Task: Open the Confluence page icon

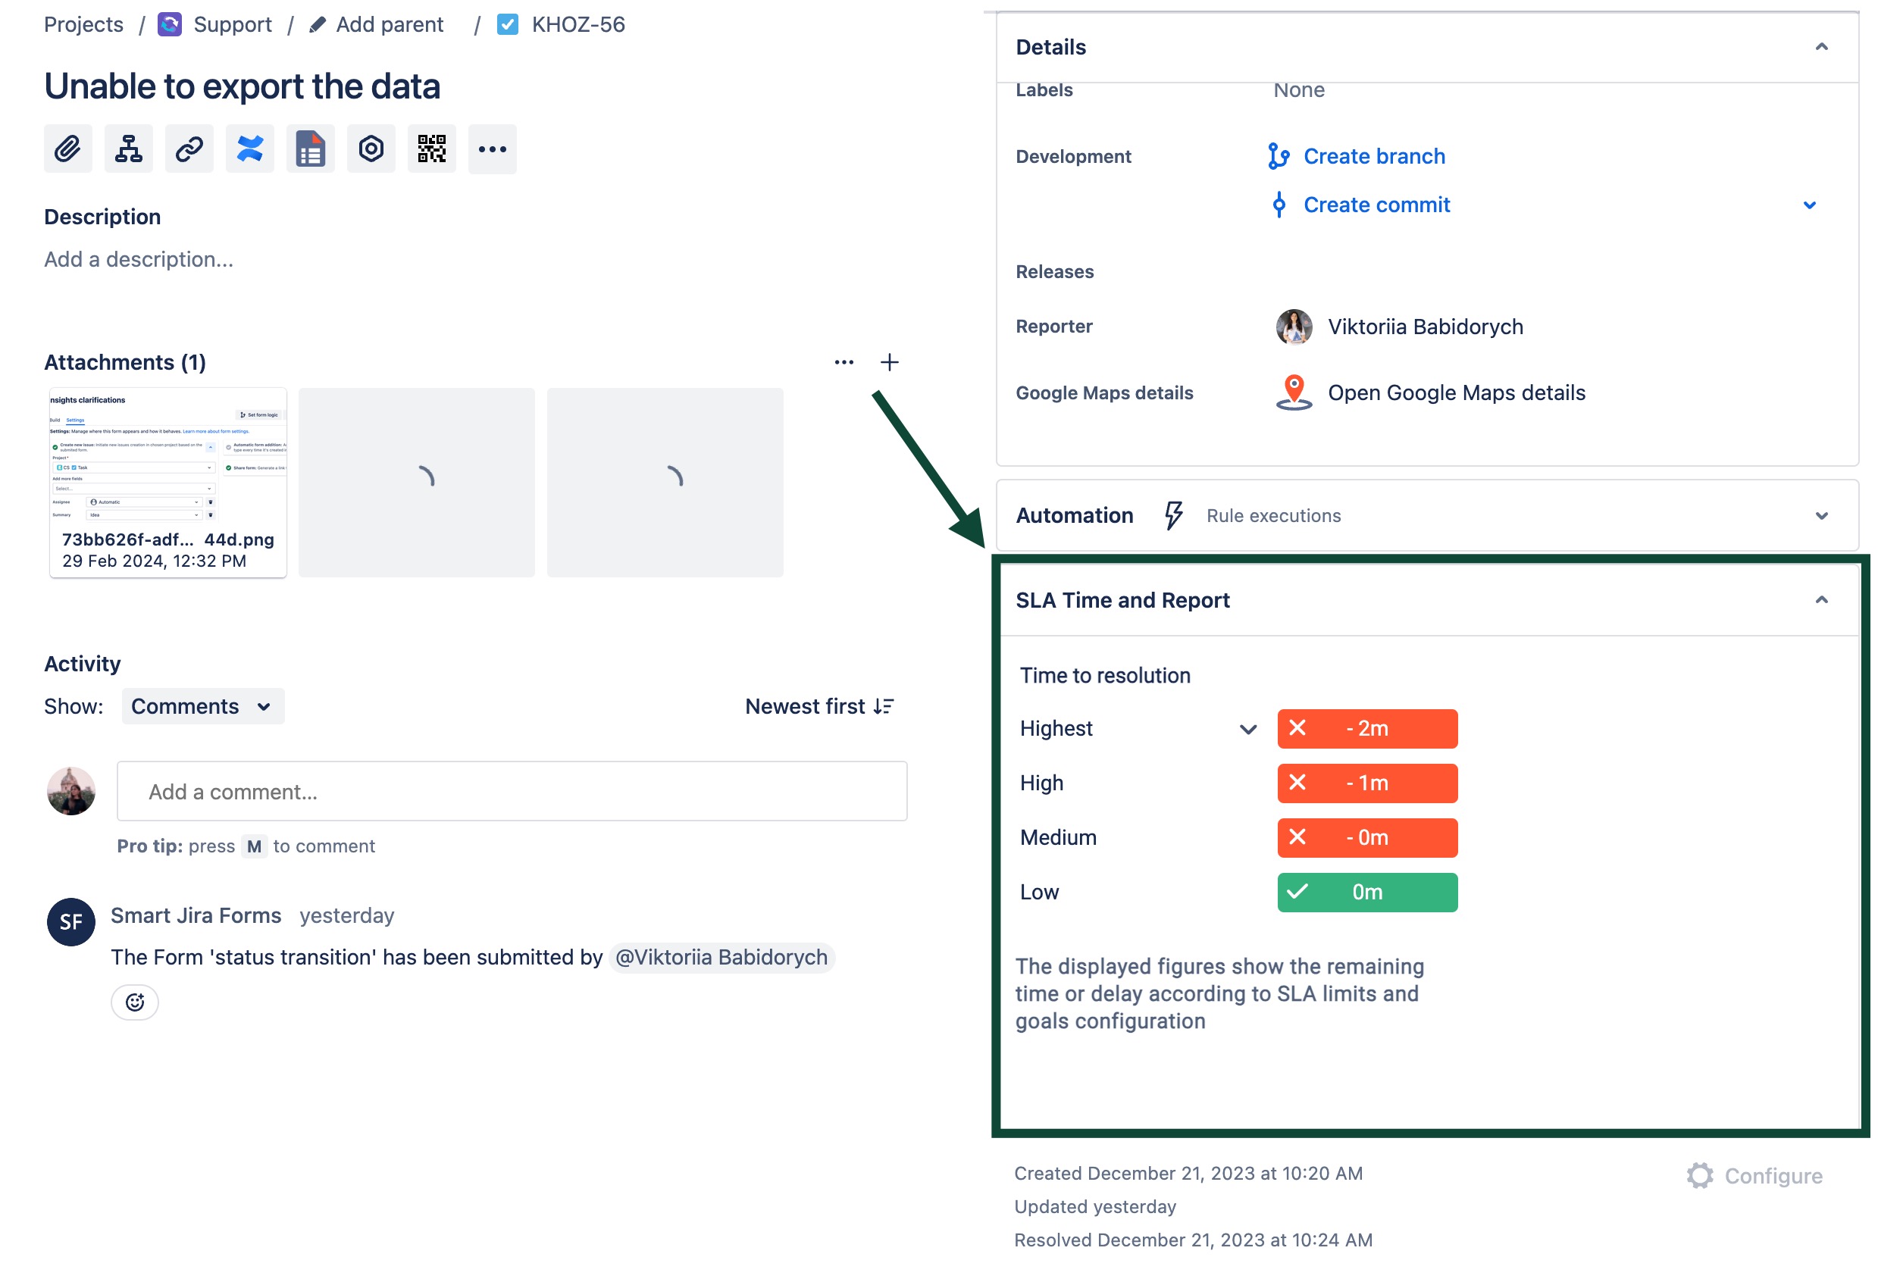Action: (x=249, y=149)
